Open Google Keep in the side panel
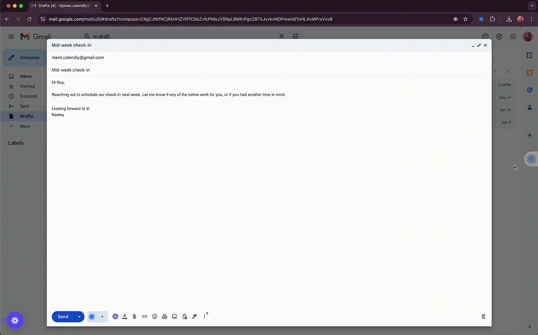The image size is (538, 335). [x=530, y=72]
